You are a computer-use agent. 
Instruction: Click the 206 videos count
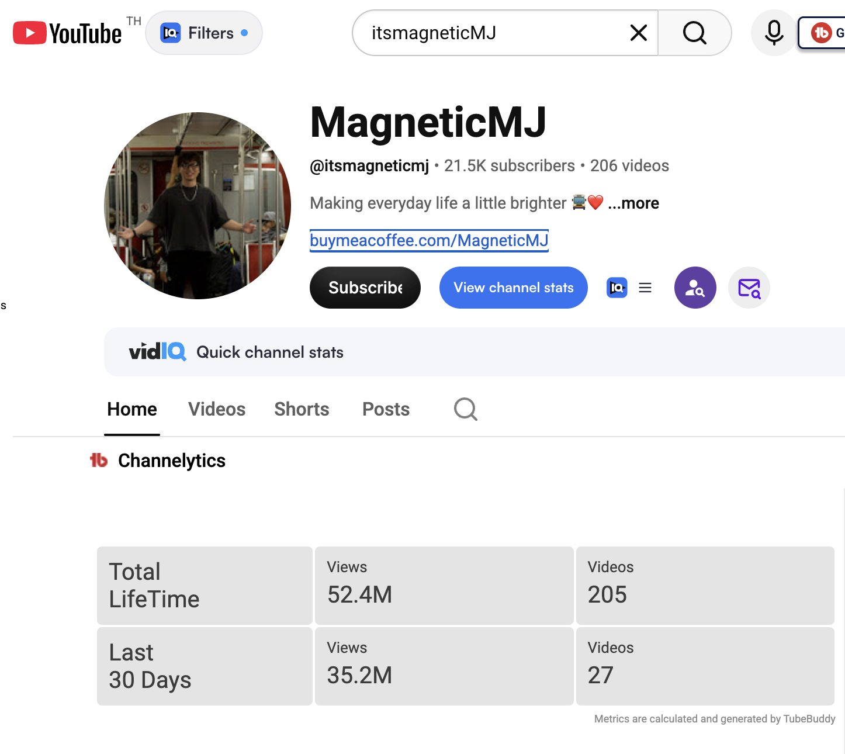pyautogui.click(x=629, y=166)
